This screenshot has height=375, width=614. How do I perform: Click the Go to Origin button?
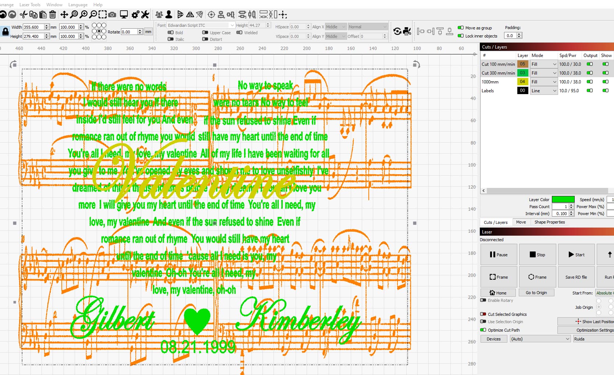536,293
